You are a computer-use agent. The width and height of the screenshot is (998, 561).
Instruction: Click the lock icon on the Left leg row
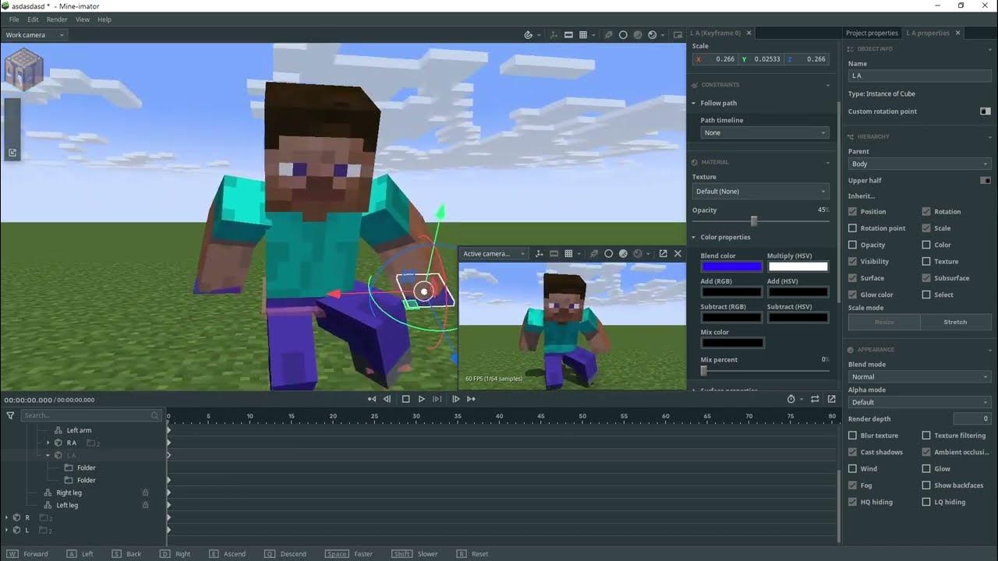pyautogui.click(x=145, y=505)
